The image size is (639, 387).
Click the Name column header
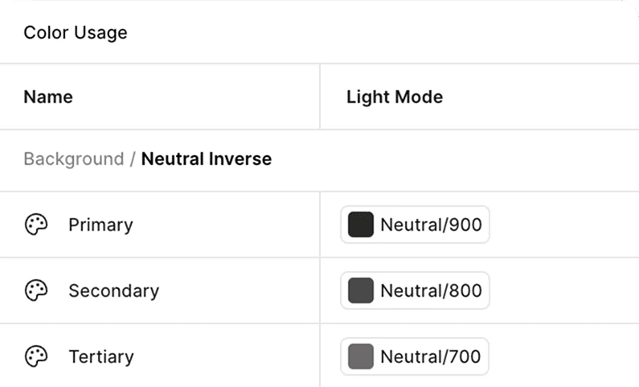click(48, 97)
